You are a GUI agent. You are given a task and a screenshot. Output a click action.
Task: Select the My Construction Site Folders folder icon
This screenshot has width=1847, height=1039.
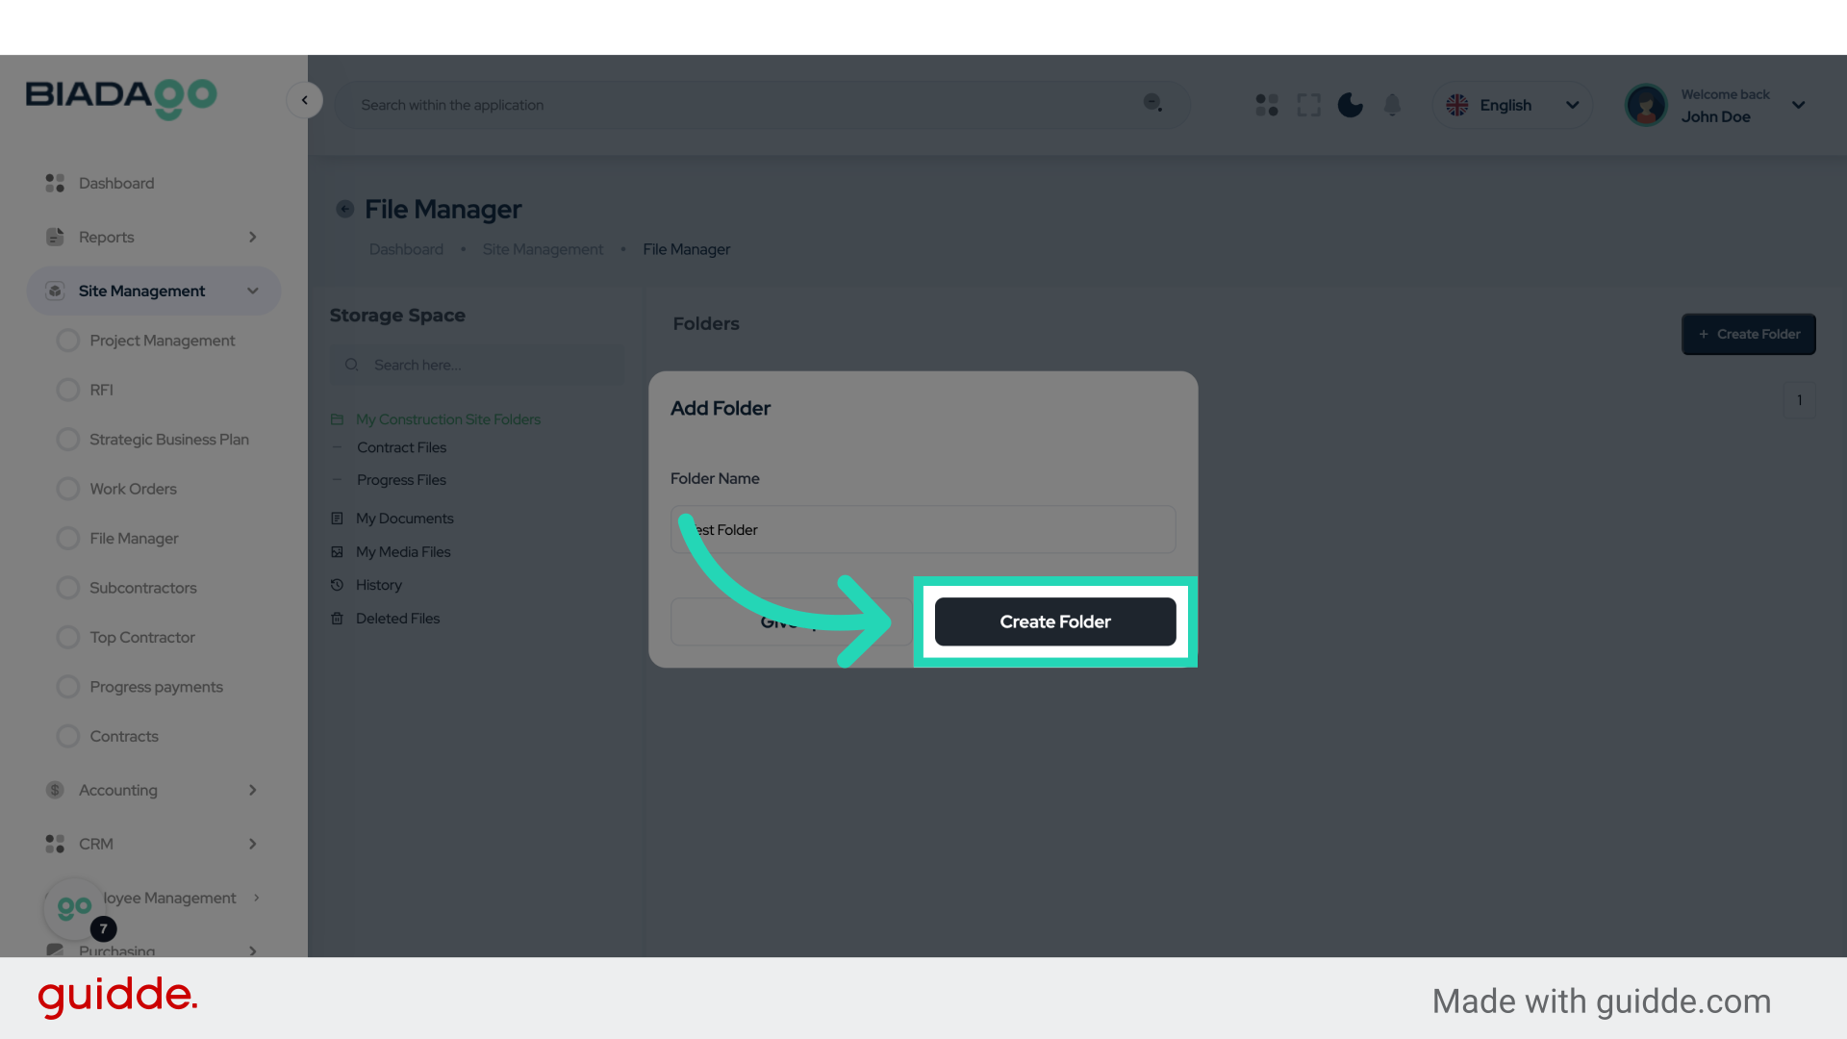click(337, 419)
